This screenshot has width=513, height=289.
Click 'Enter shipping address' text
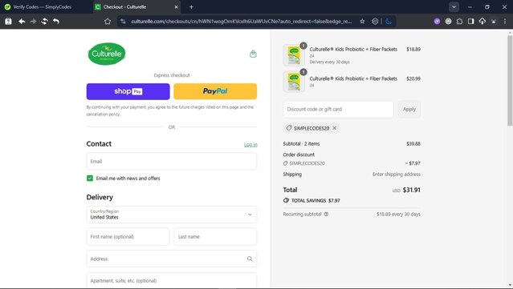click(397, 175)
